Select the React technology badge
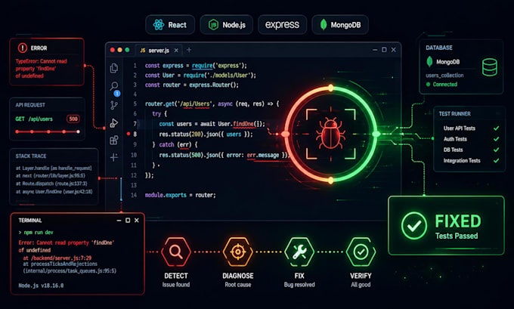 [x=170, y=25]
